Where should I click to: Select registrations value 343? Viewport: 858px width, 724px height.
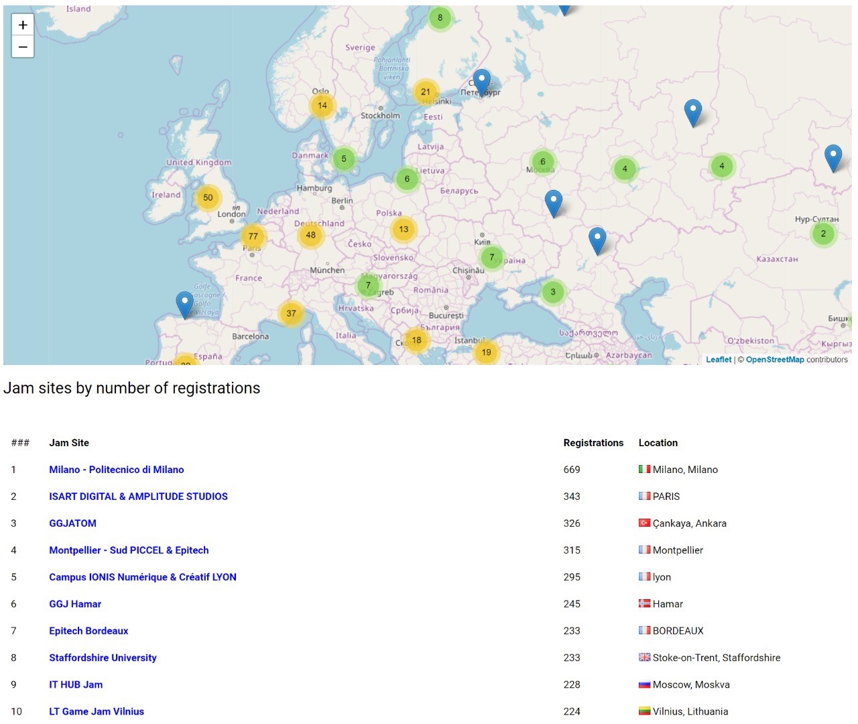tap(572, 497)
